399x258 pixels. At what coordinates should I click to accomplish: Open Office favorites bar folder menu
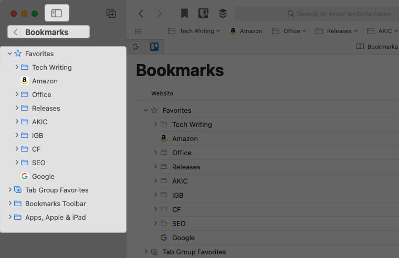289,31
